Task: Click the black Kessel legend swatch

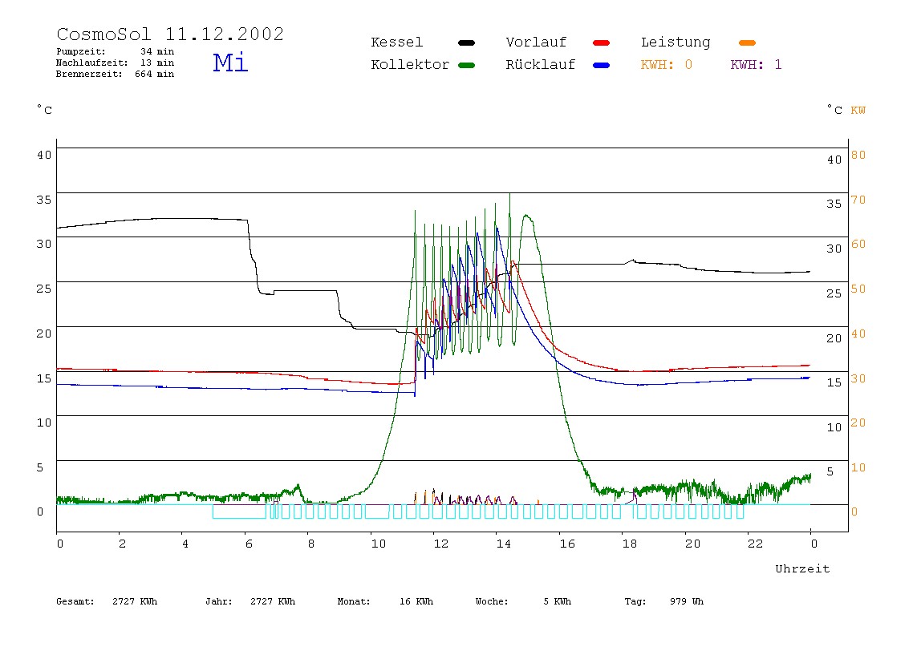Action: [466, 42]
